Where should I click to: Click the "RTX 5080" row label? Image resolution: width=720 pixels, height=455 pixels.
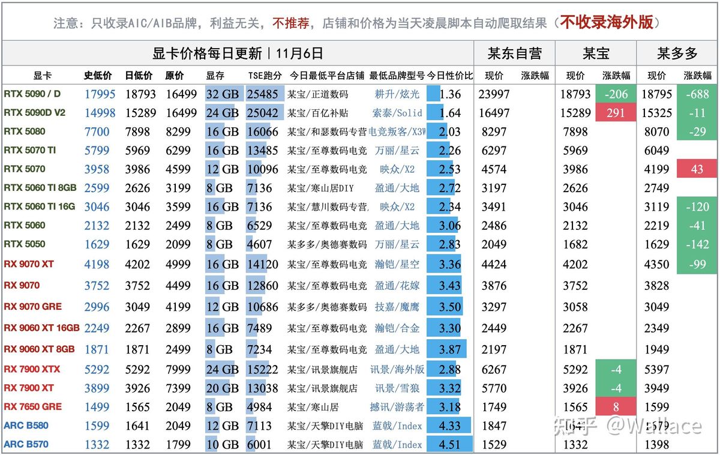pos(24,131)
